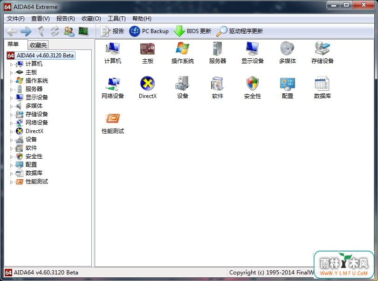Viewport: 378px width, 281px height.
Task: Click the two-people users toolbar icon
Action: (69, 31)
